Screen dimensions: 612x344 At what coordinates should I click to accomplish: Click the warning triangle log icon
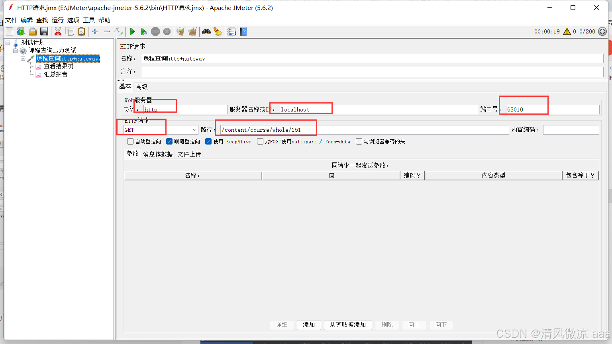pos(567,31)
